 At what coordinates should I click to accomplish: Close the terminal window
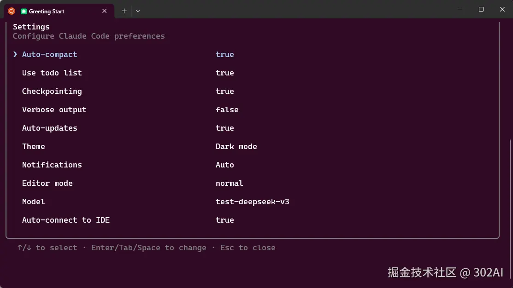[x=502, y=9]
